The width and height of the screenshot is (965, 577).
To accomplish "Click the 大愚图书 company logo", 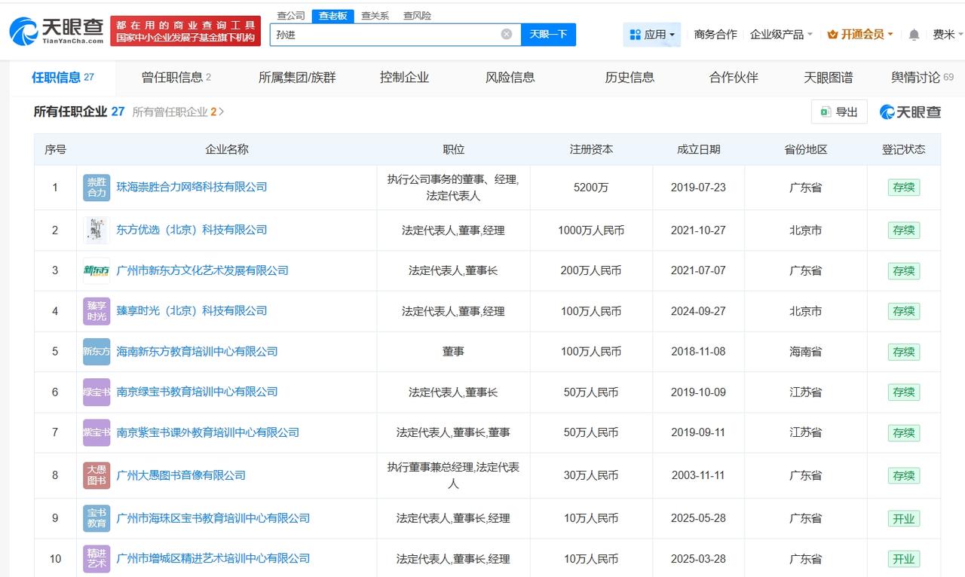I will [x=96, y=475].
